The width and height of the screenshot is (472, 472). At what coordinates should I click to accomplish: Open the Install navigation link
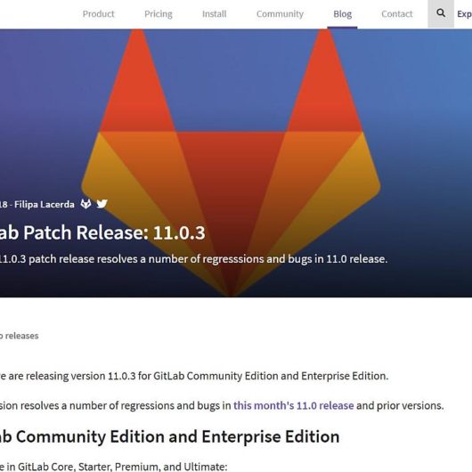click(214, 14)
